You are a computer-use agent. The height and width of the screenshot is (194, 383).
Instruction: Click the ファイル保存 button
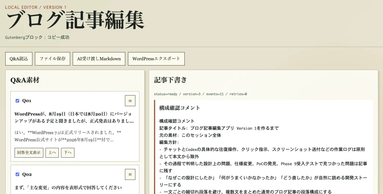pyautogui.click(x=52, y=59)
